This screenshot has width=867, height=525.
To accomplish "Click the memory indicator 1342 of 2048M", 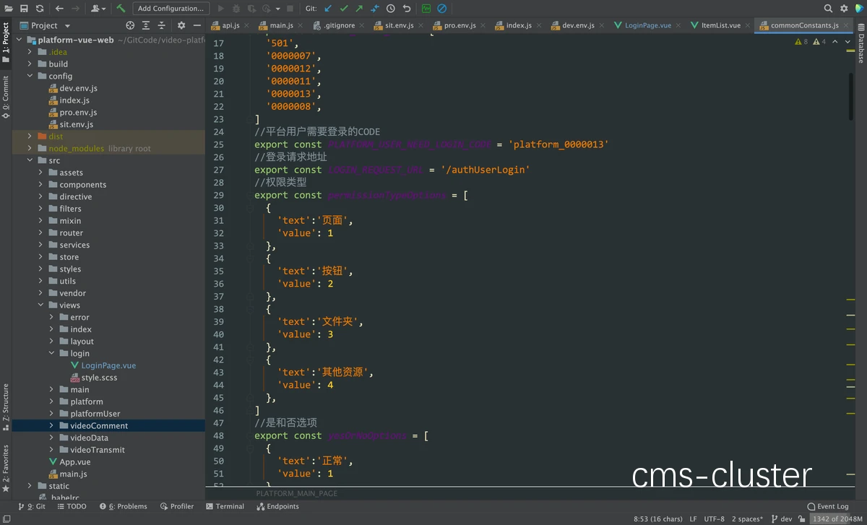I will click(x=837, y=519).
